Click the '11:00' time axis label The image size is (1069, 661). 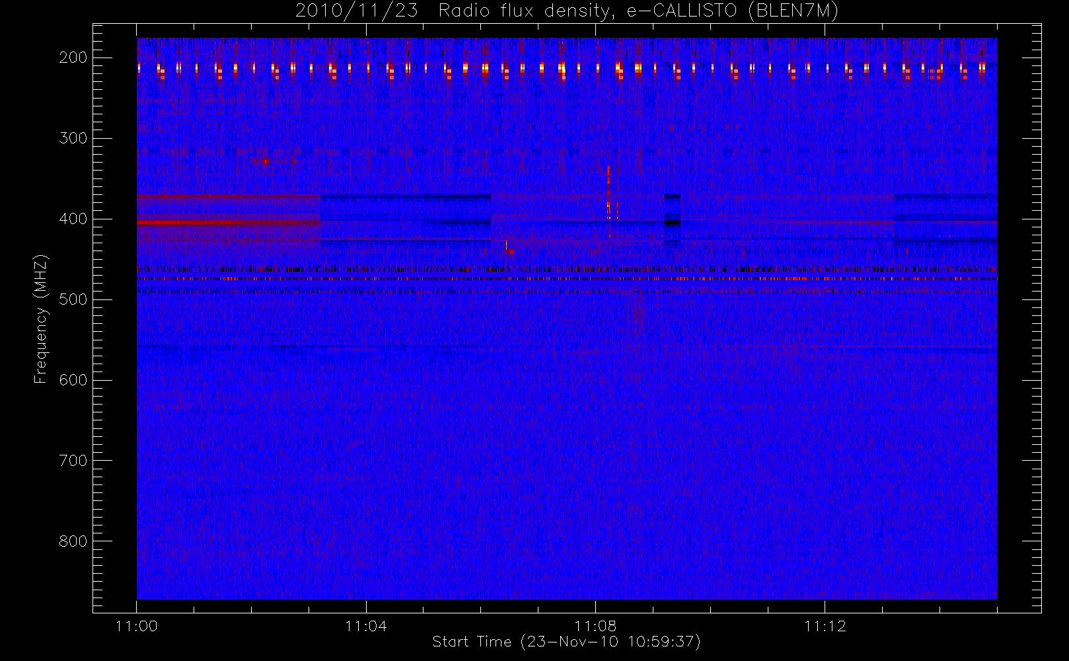click(x=137, y=626)
